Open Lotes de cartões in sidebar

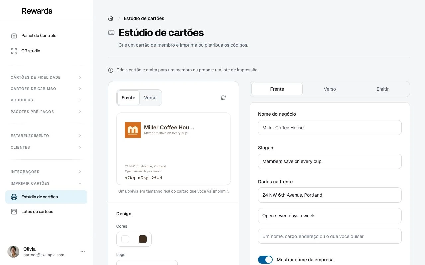[46, 211]
